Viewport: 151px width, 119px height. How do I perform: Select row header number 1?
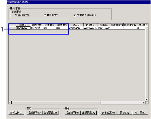(12, 28)
